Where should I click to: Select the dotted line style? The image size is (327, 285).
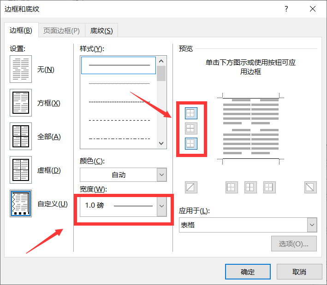[119, 83]
